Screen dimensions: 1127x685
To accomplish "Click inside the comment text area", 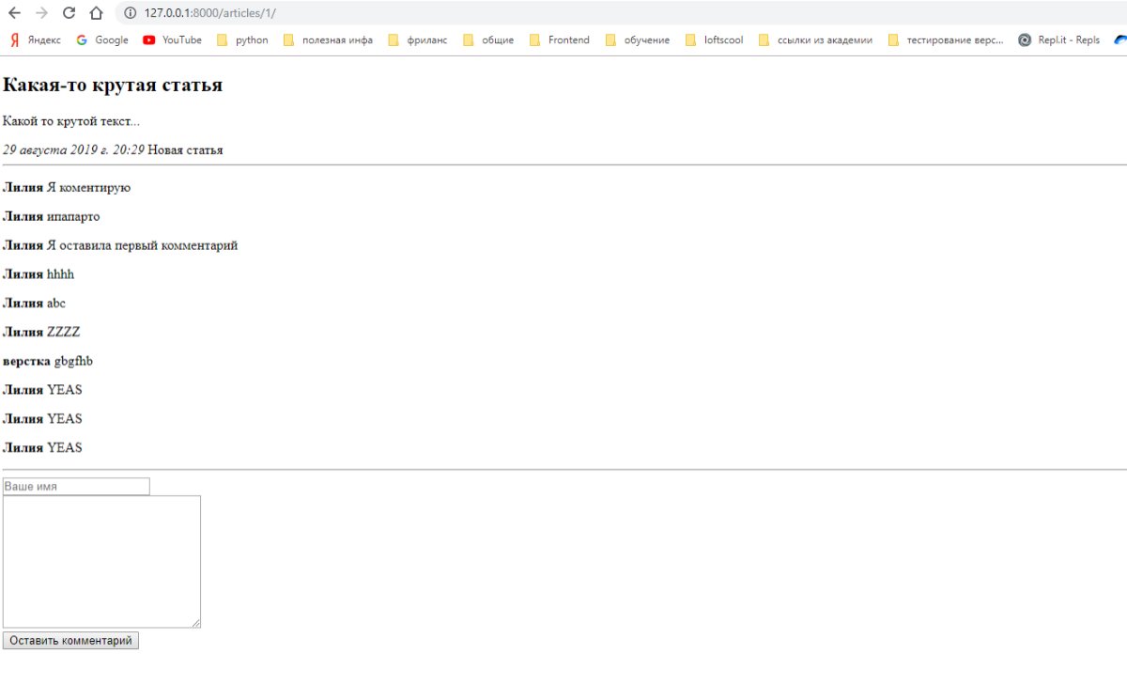I will pyautogui.click(x=101, y=561).
